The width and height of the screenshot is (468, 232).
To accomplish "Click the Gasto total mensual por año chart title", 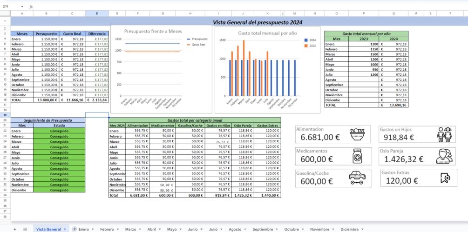I will 267,33.
